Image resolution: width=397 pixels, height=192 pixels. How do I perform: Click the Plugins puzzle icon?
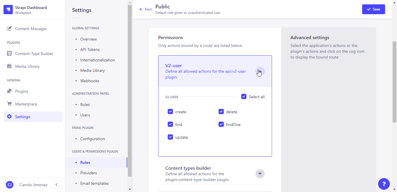coord(9,91)
